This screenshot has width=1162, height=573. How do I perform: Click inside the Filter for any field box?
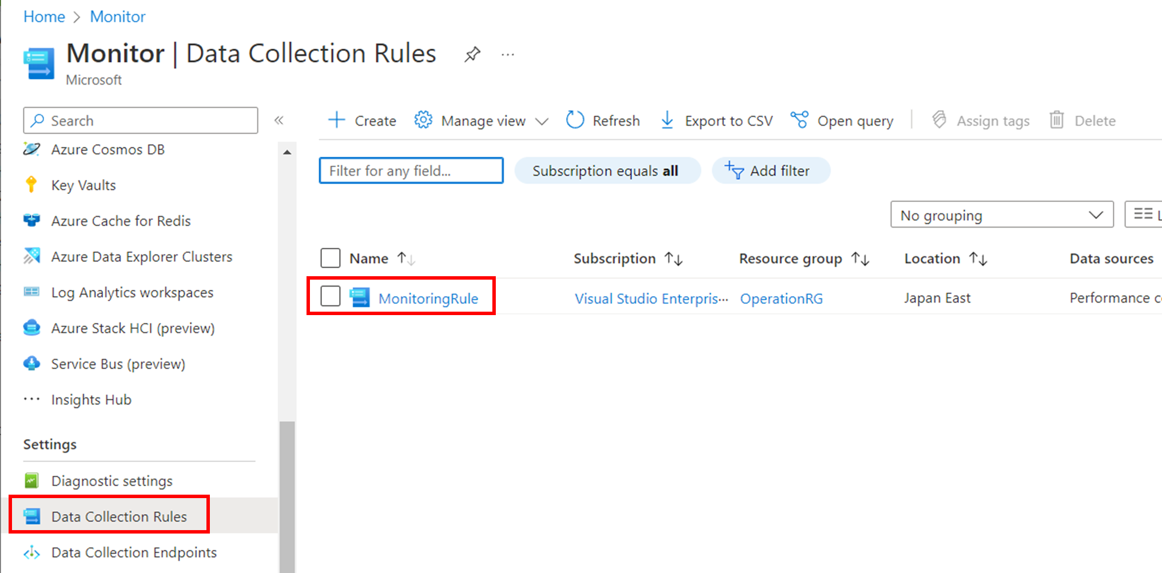[411, 170]
